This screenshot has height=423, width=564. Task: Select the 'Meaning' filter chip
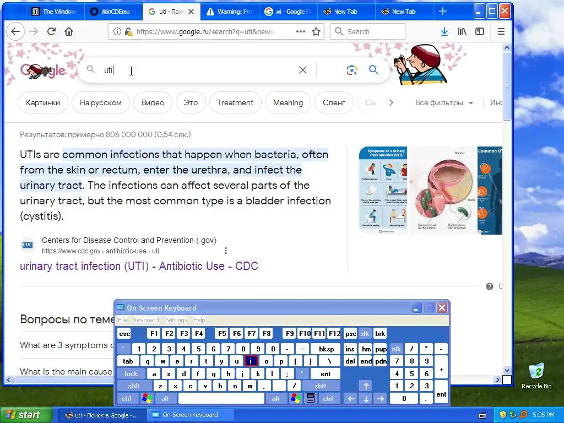pos(288,102)
